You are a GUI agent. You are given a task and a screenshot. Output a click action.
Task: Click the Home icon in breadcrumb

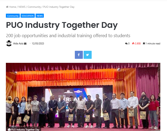point(7,7)
